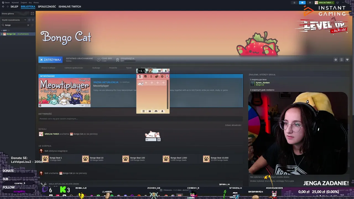The image size is (354, 199).
Task: Open the bongo drum tab in Bongo Cat
Action: (x=157, y=77)
